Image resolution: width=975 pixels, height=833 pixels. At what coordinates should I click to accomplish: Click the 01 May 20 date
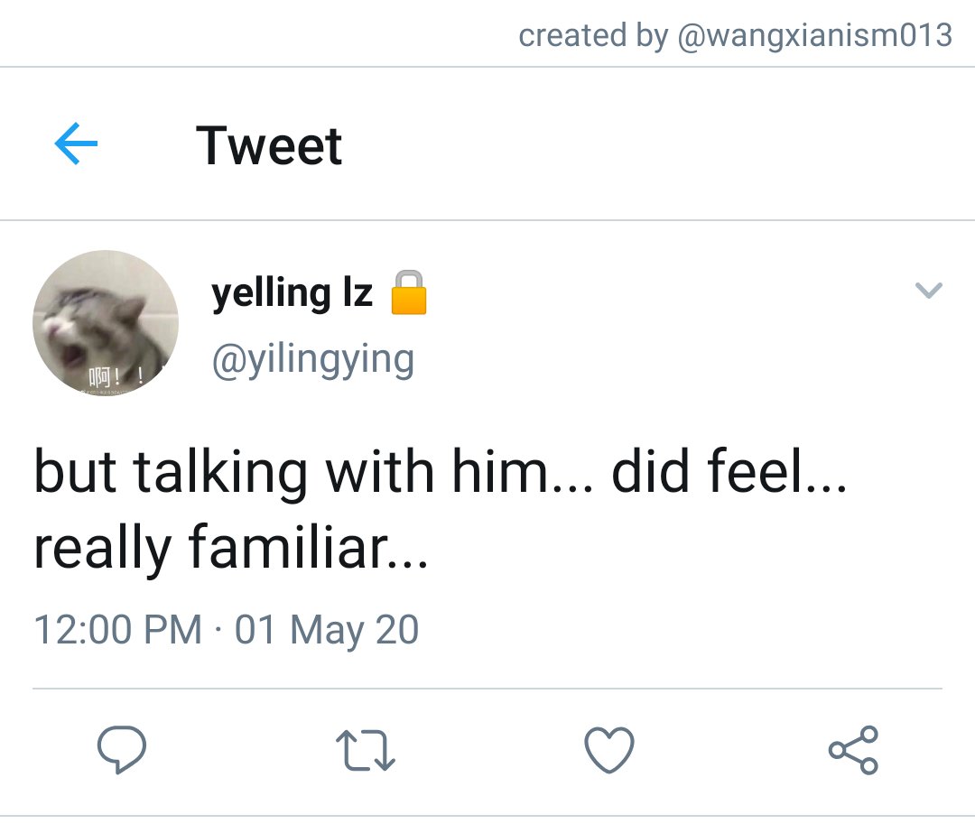(327, 629)
